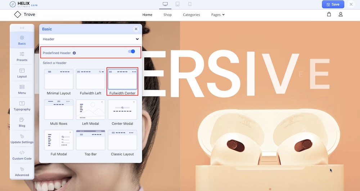
Task: Open the user account icon
Action: tap(341, 14)
